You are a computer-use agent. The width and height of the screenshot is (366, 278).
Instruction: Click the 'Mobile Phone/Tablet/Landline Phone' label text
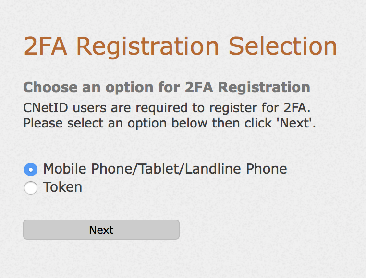click(165, 169)
